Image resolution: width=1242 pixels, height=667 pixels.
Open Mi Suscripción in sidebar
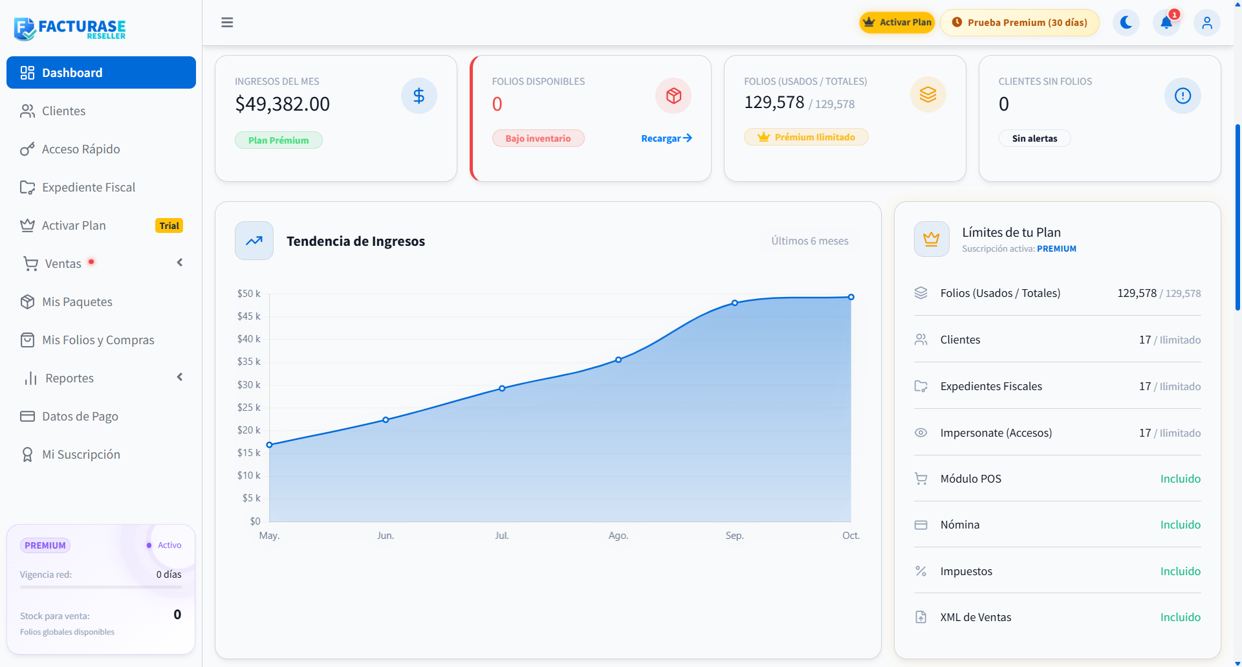coord(101,454)
